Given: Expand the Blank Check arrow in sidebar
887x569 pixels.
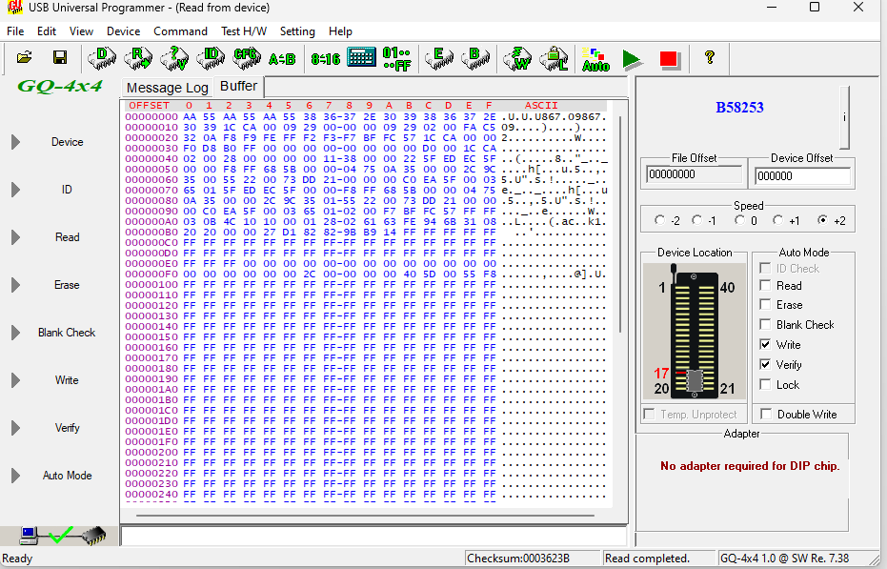Looking at the screenshot, I should (15, 333).
